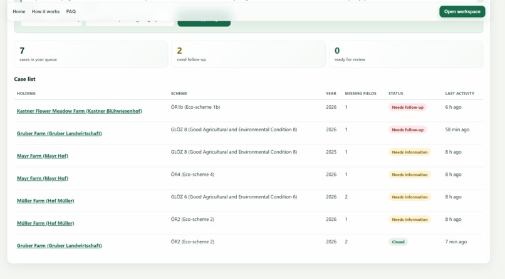Open Kastner Flower Meadow Farm case
Screen dimensions: 505x279
coord(79,111)
